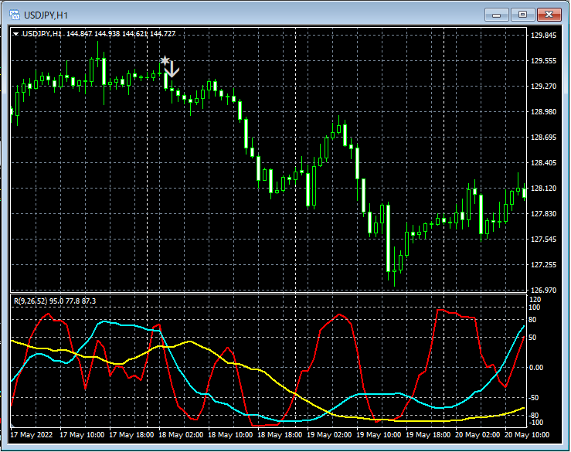The width and height of the screenshot is (571, 452).
Task: Click the indicator label 'R(9,26,52) 95.0 77.8 87.3'
Action: coord(55,301)
